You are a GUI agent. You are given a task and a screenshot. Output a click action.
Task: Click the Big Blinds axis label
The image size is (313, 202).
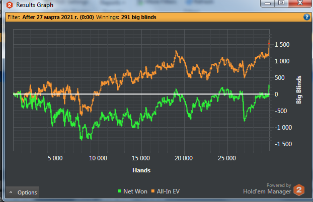(x=298, y=90)
